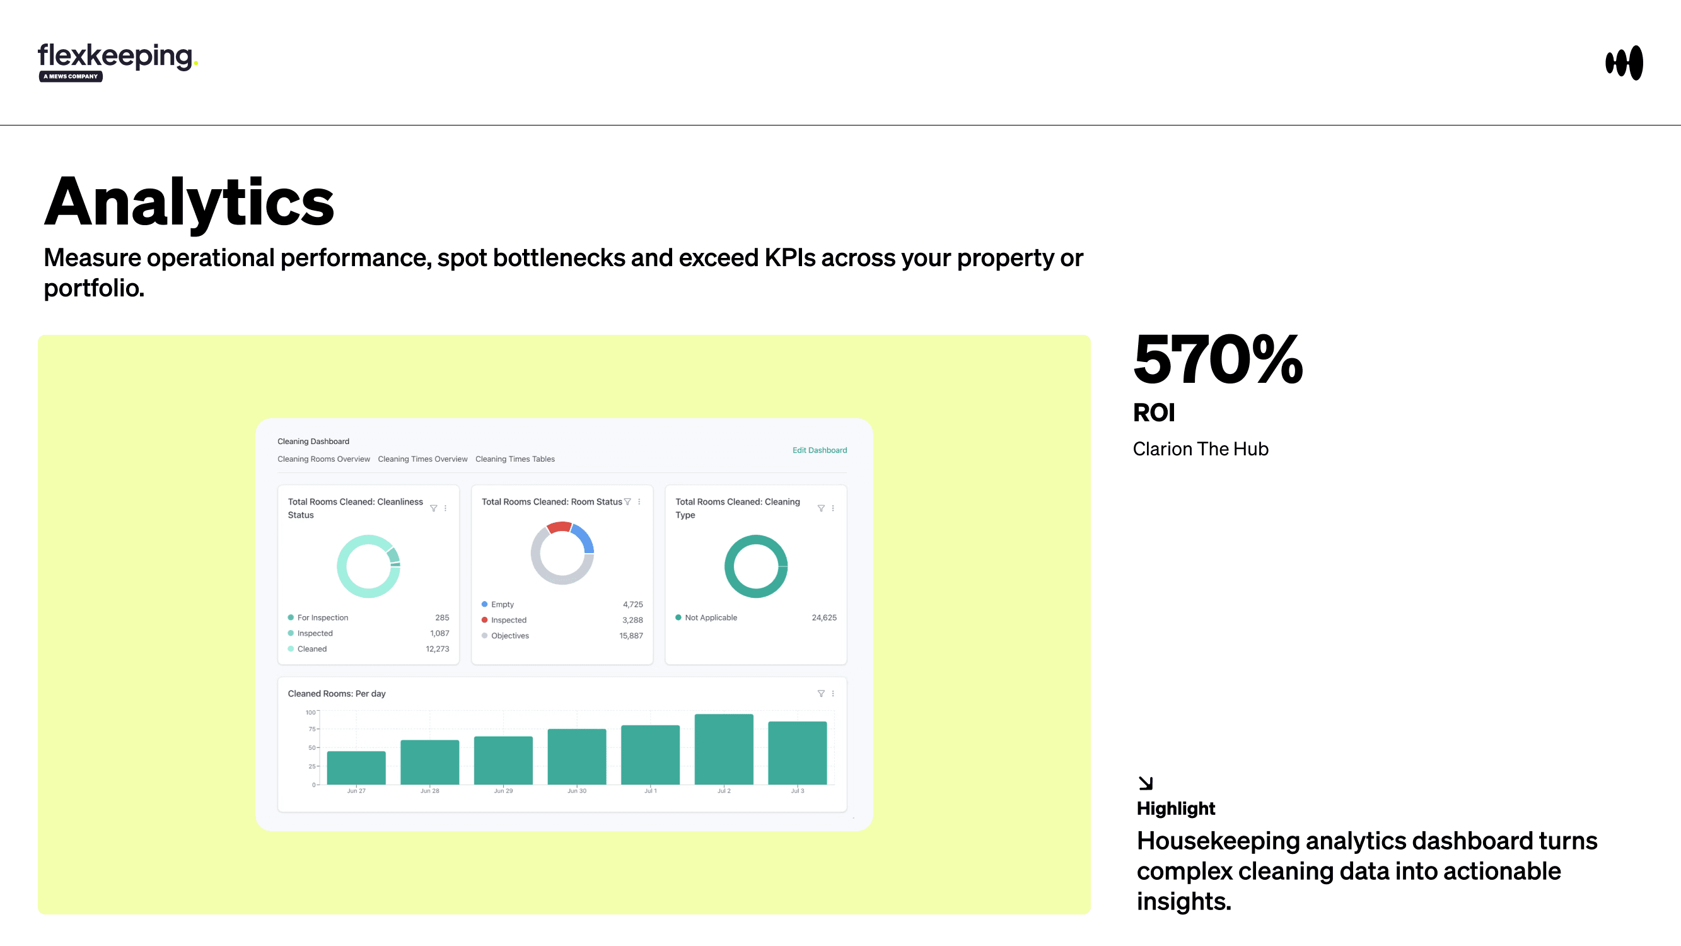Screen dimensions: 1681x946
Task: Click the Jul 2 bar in chart
Action: [724, 749]
